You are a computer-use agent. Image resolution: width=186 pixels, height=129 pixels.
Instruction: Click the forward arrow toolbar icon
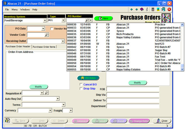click(136, 10)
